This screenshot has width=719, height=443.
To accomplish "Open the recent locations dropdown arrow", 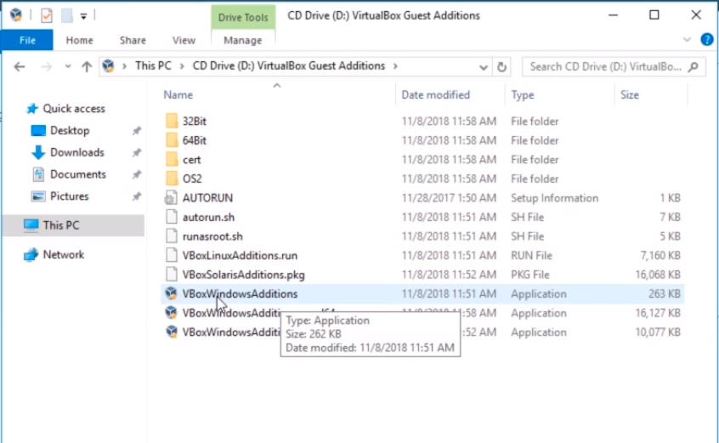I will coord(68,66).
